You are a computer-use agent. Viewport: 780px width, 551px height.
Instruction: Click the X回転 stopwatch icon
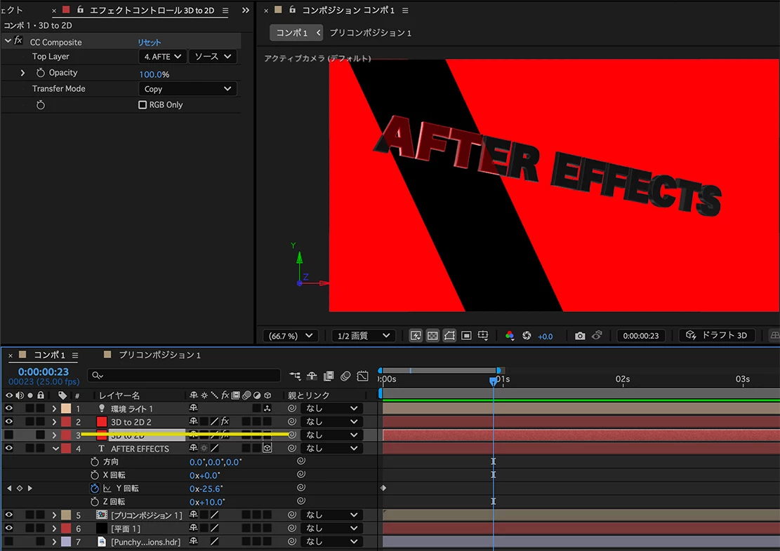(x=95, y=475)
